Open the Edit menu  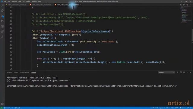pyautogui.click(x=9, y=2)
